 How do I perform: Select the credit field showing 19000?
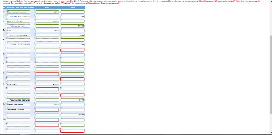(73, 26)
